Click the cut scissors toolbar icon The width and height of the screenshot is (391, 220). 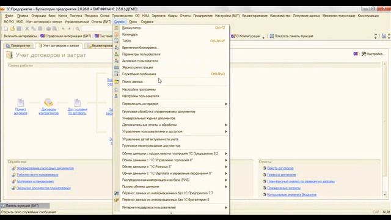(x=27, y=29)
